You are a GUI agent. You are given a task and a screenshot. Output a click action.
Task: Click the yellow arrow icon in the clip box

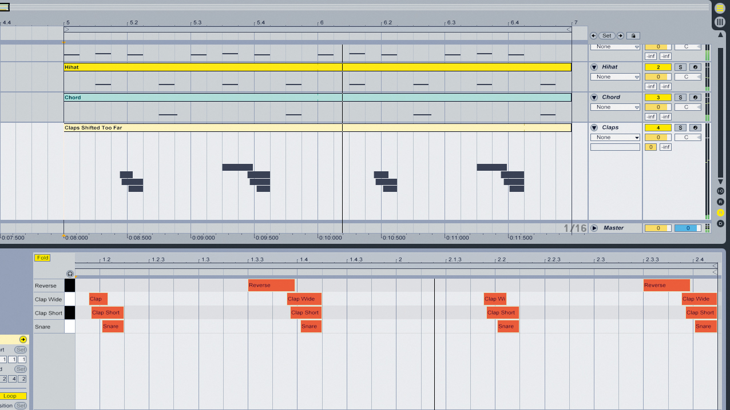point(23,339)
